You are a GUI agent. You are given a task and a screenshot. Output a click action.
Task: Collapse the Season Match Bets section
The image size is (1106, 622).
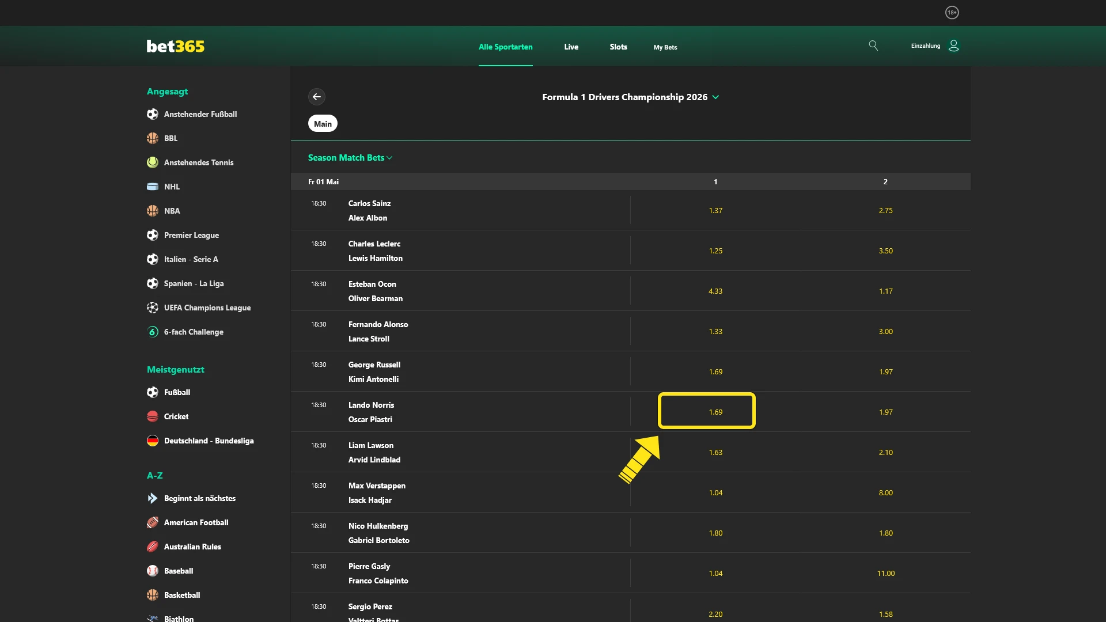point(350,157)
